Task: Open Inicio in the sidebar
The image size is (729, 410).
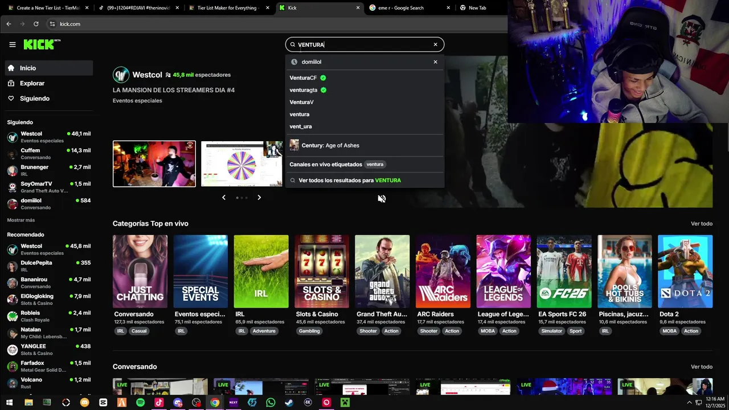Action: coord(49,68)
